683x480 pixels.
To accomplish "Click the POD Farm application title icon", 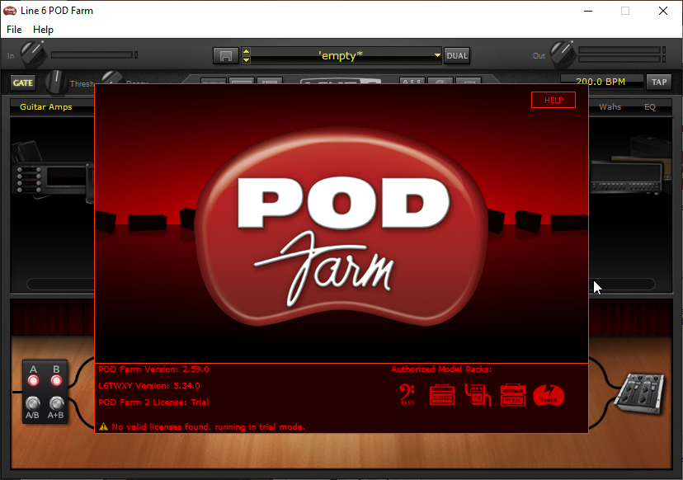I will click(10, 11).
